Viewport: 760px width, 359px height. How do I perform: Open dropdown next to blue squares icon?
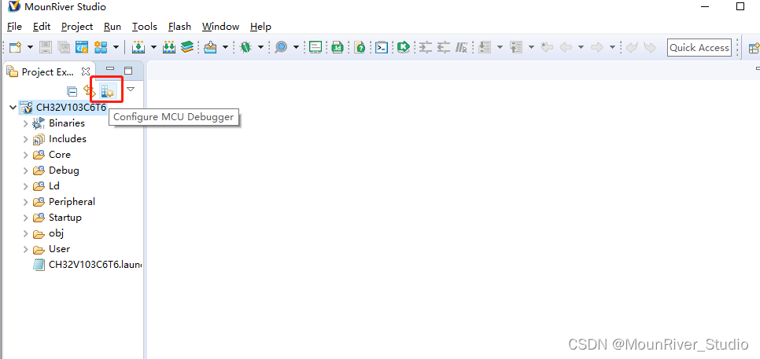(116, 47)
